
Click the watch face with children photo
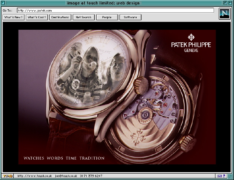90,70
